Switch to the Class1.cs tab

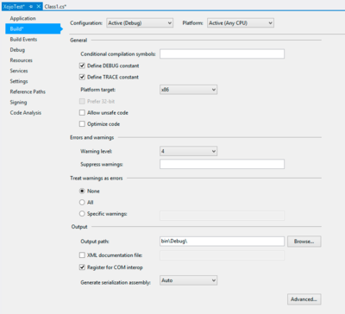coord(55,6)
